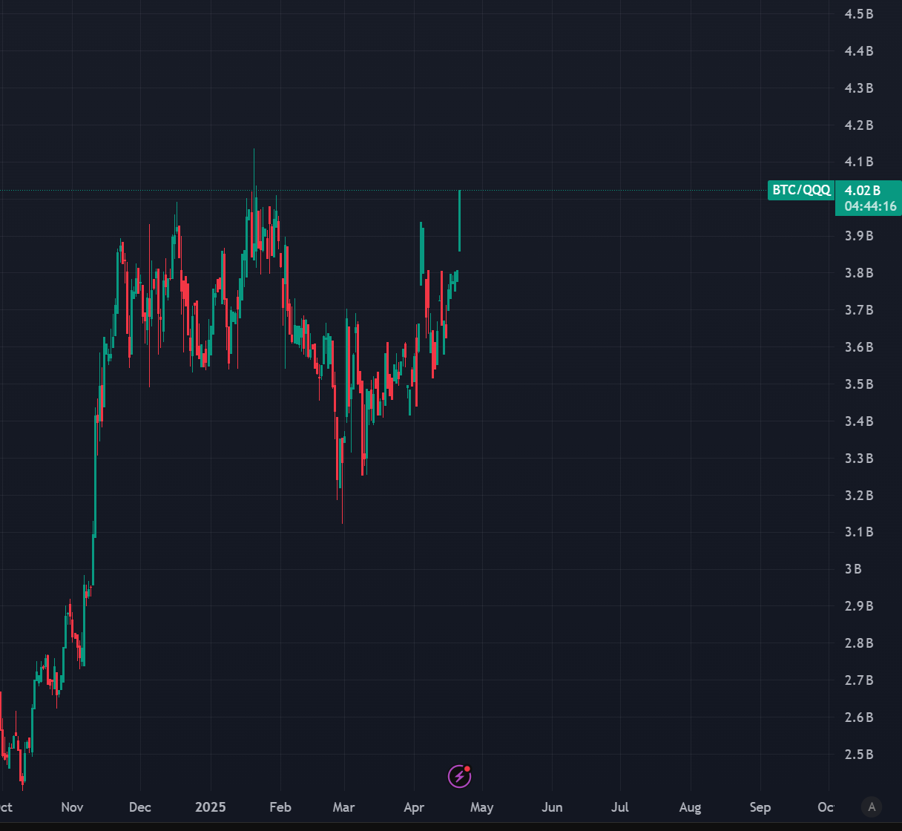
Task: Click the latest tall green candle
Action: [460, 220]
